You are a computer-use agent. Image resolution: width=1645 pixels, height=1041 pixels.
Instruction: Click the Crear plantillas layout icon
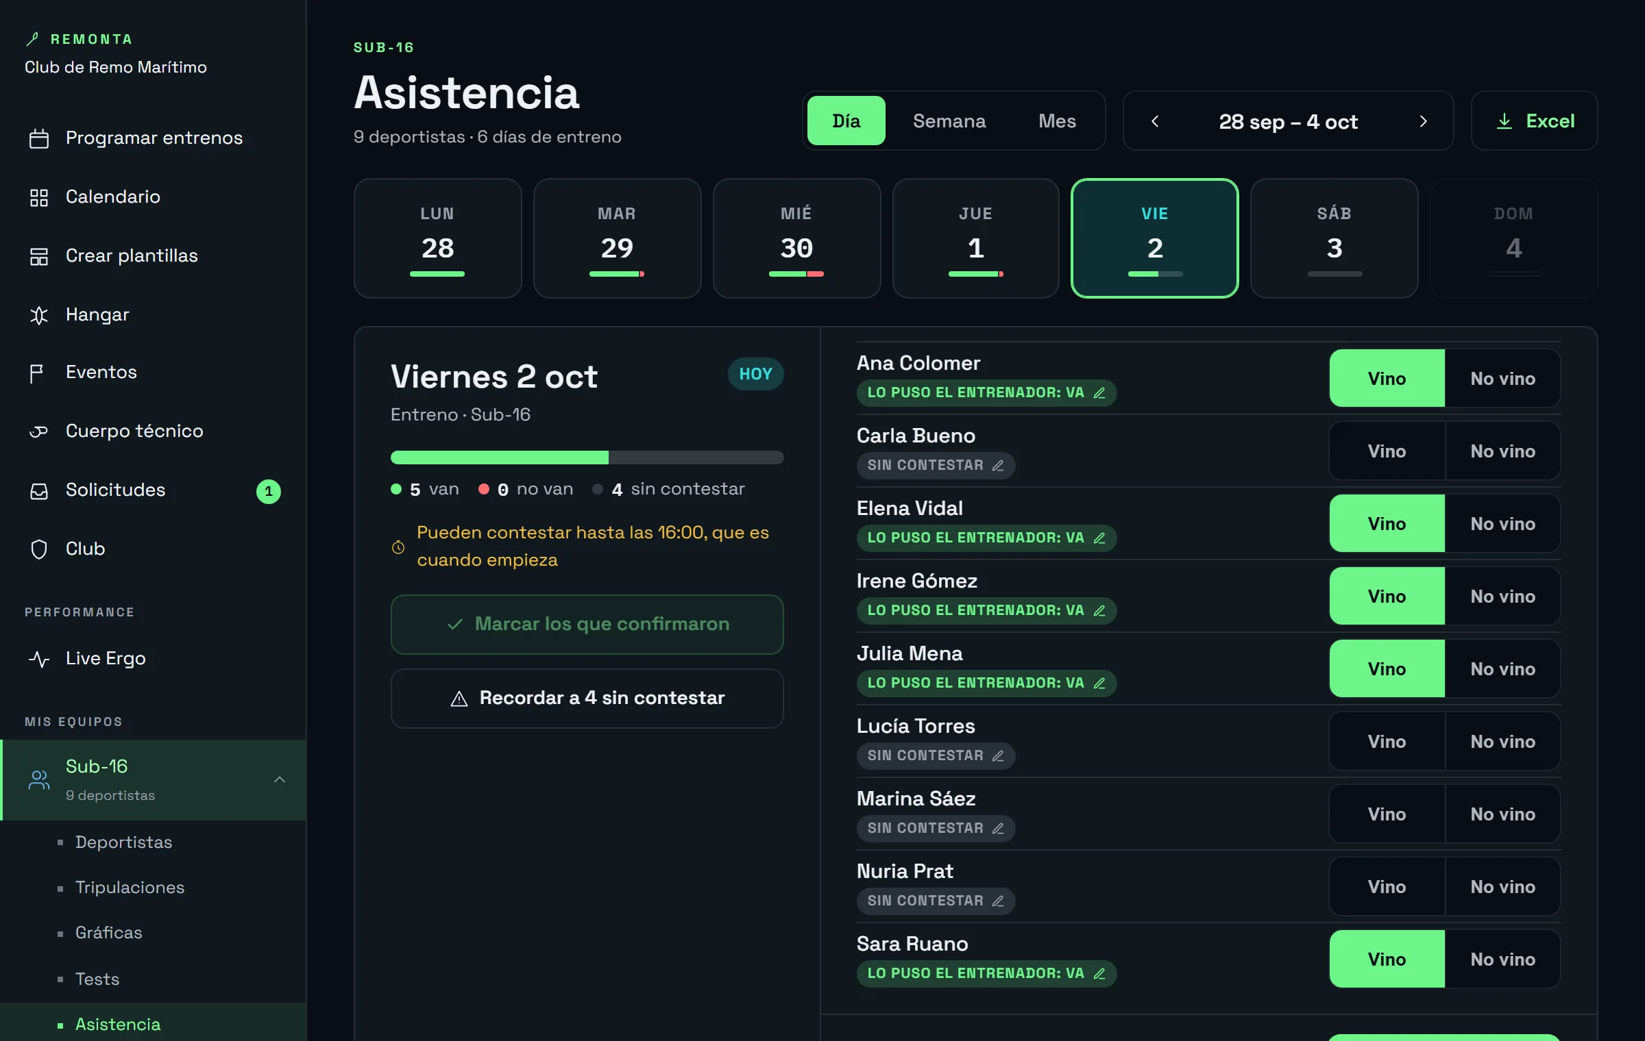coord(39,256)
